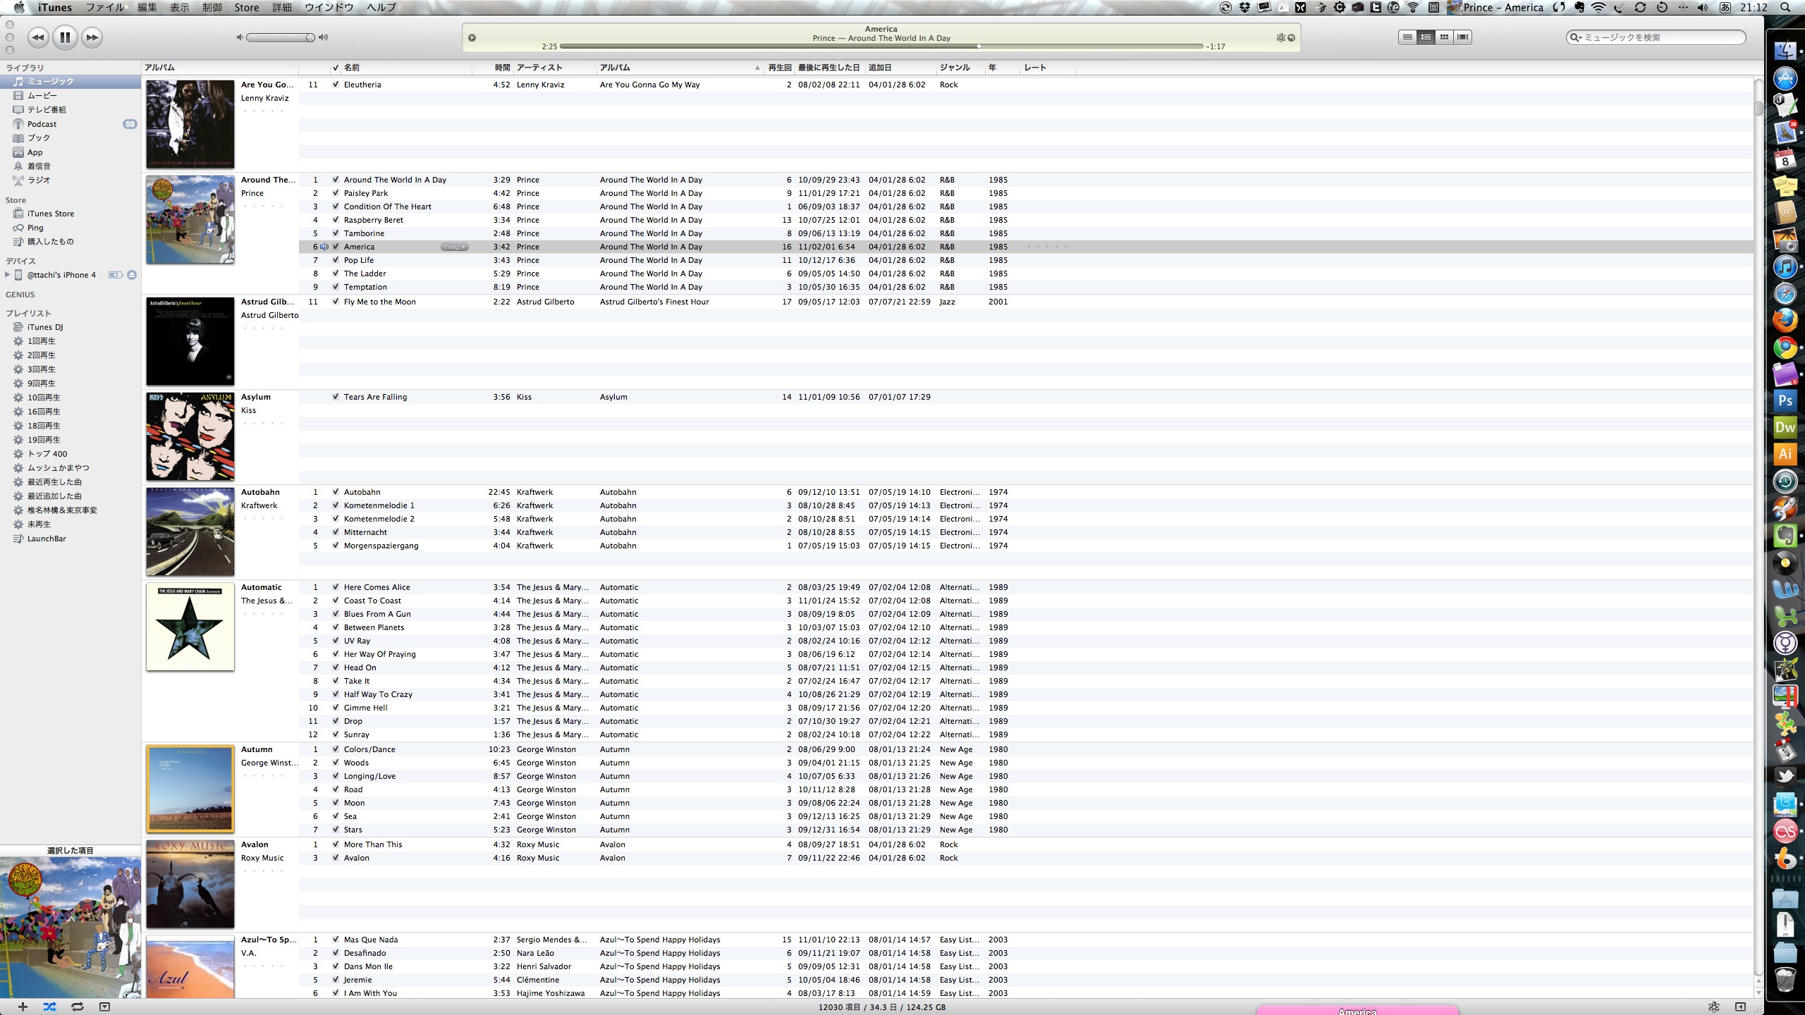Go back to the previous track

point(38,37)
